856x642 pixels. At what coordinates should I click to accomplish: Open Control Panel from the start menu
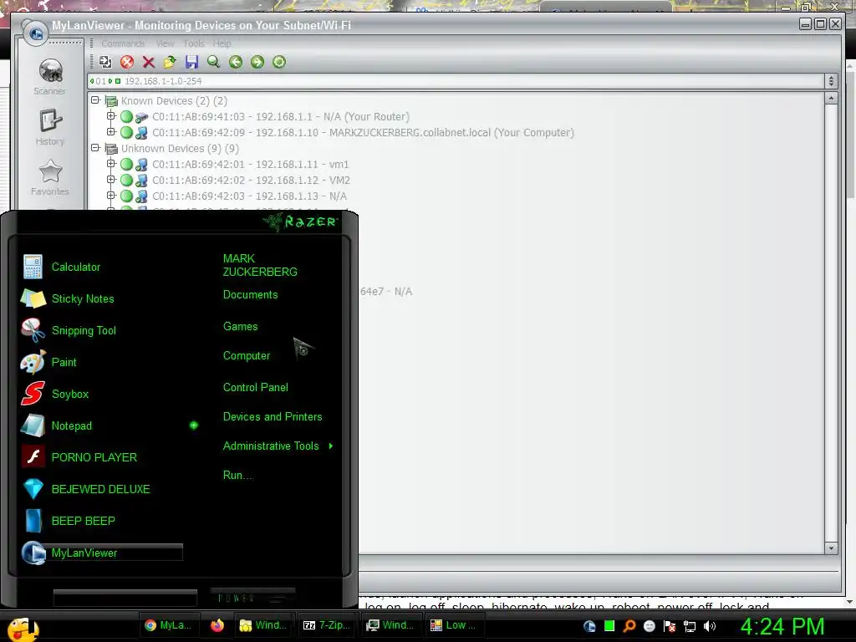(x=256, y=388)
